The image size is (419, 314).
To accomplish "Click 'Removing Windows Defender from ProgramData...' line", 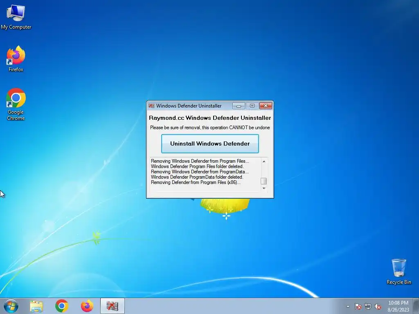I will click(x=200, y=172).
